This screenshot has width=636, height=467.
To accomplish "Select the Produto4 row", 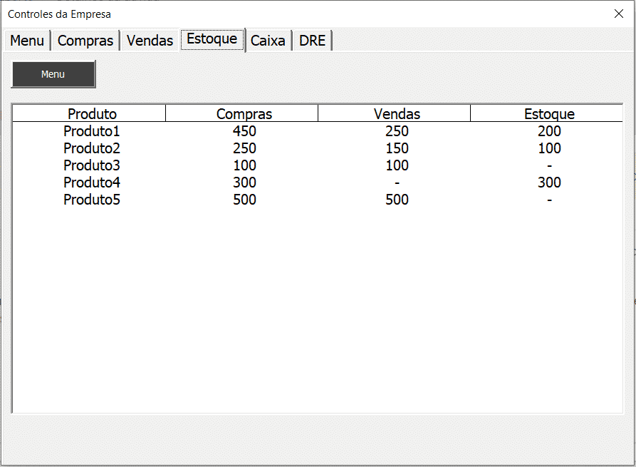I will tap(91, 183).
